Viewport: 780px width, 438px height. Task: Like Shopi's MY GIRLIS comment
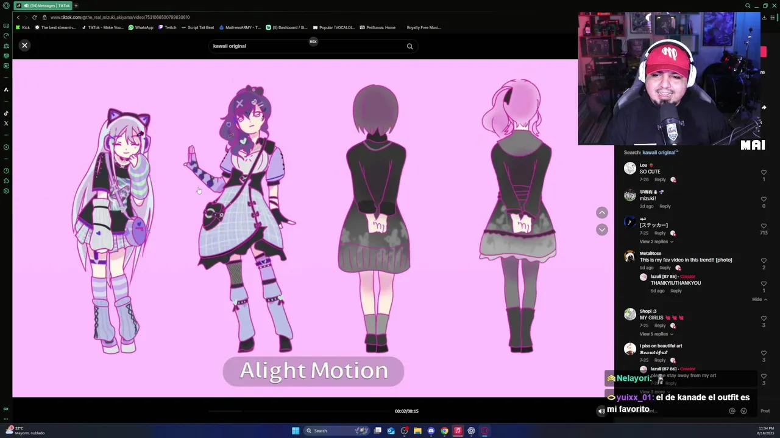pyautogui.click(x=764, y=319)
